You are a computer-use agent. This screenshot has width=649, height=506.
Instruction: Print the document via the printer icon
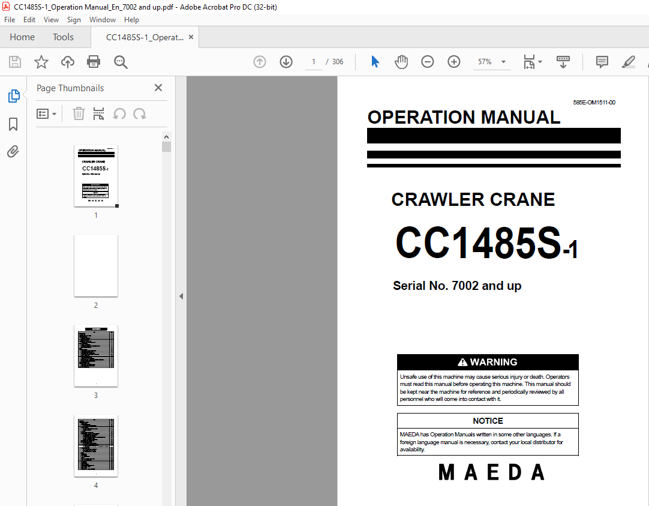(94, 62)
